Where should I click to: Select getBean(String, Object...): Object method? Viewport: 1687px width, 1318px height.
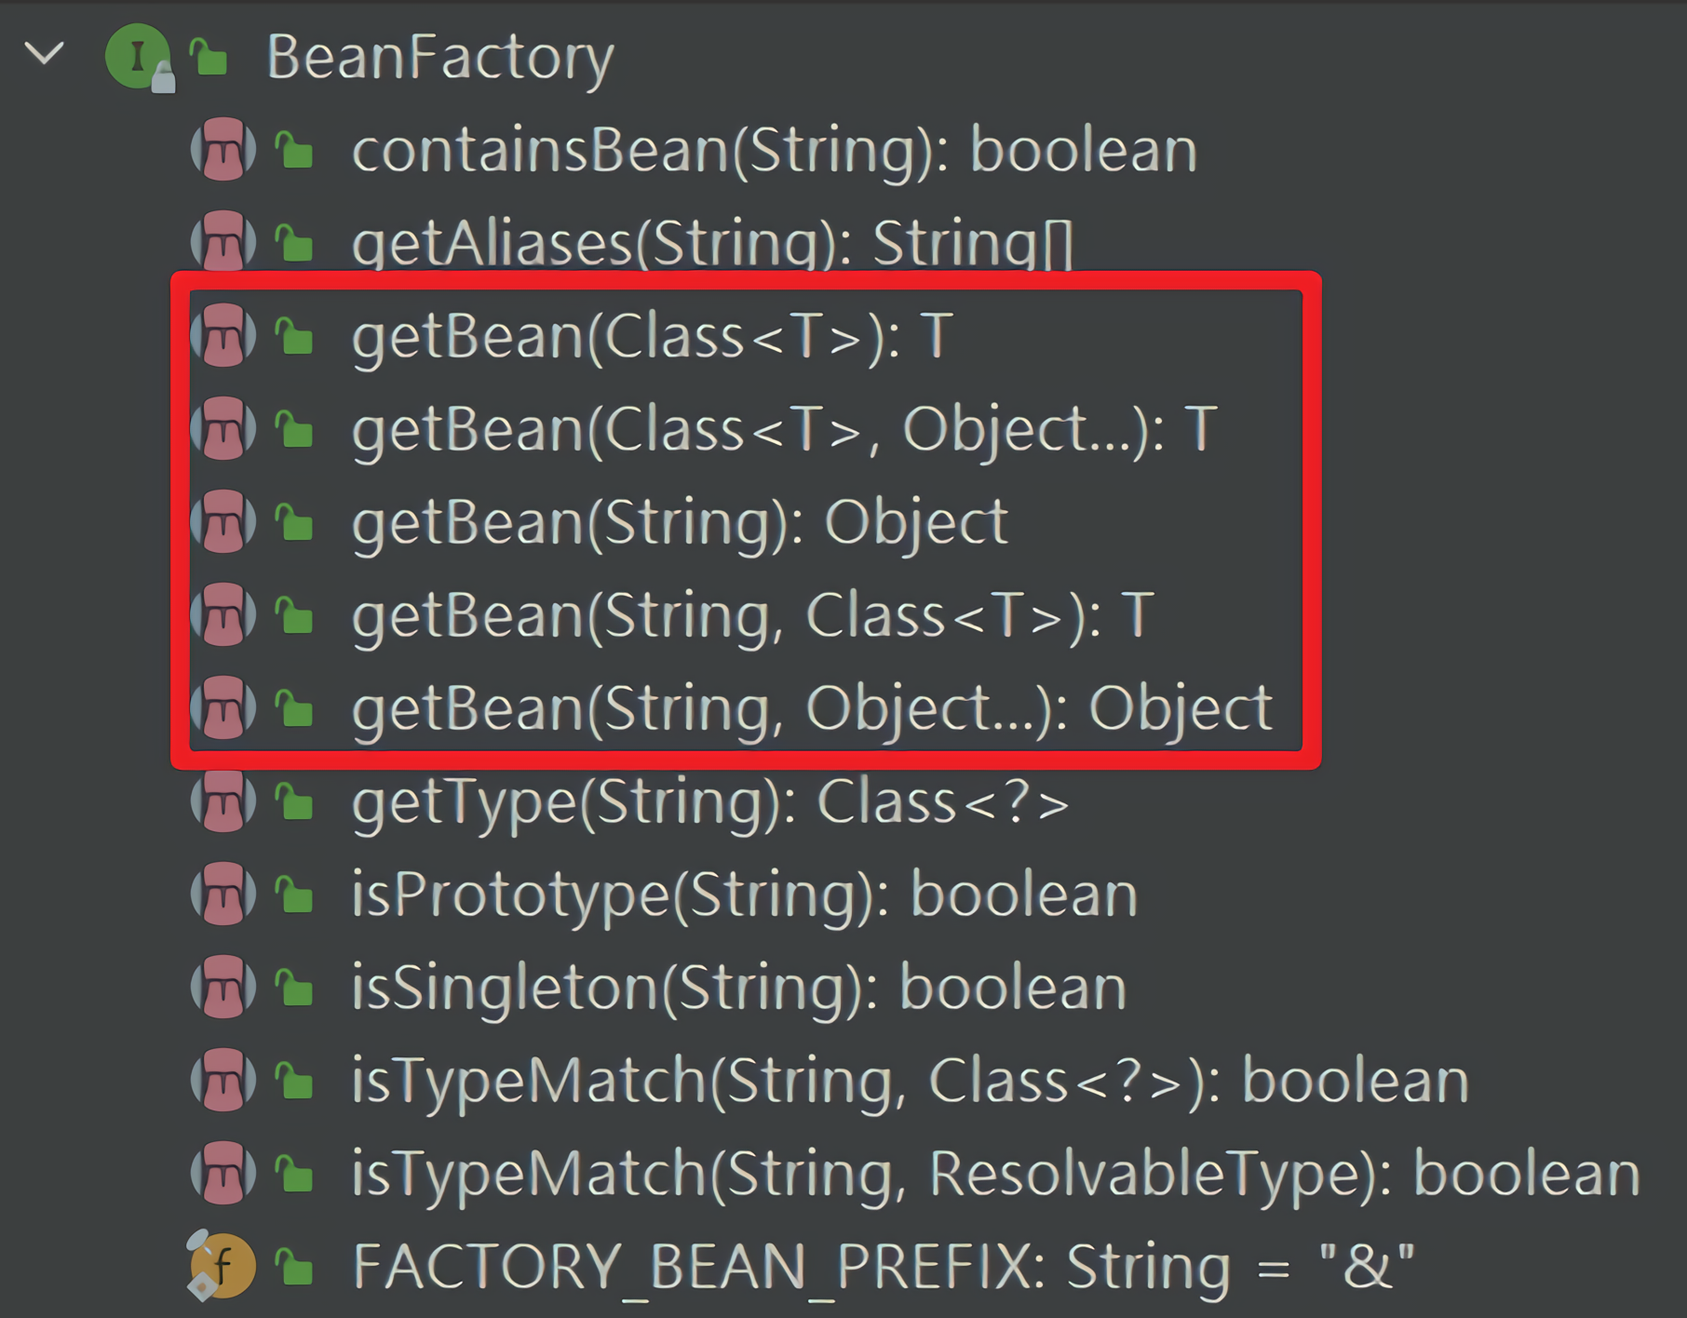[811, 709]
